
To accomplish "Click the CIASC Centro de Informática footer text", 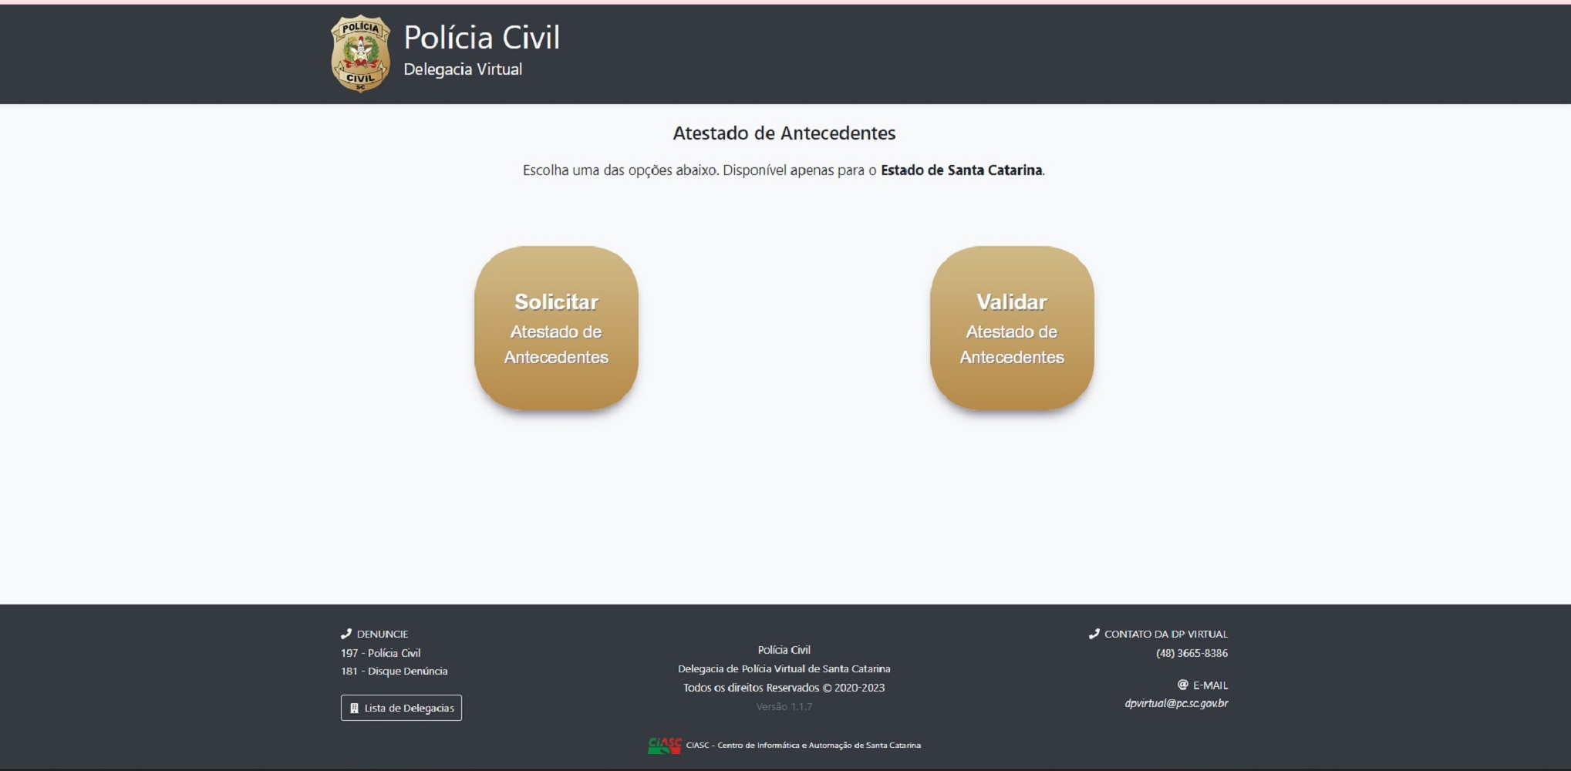I will pos(803,745).
